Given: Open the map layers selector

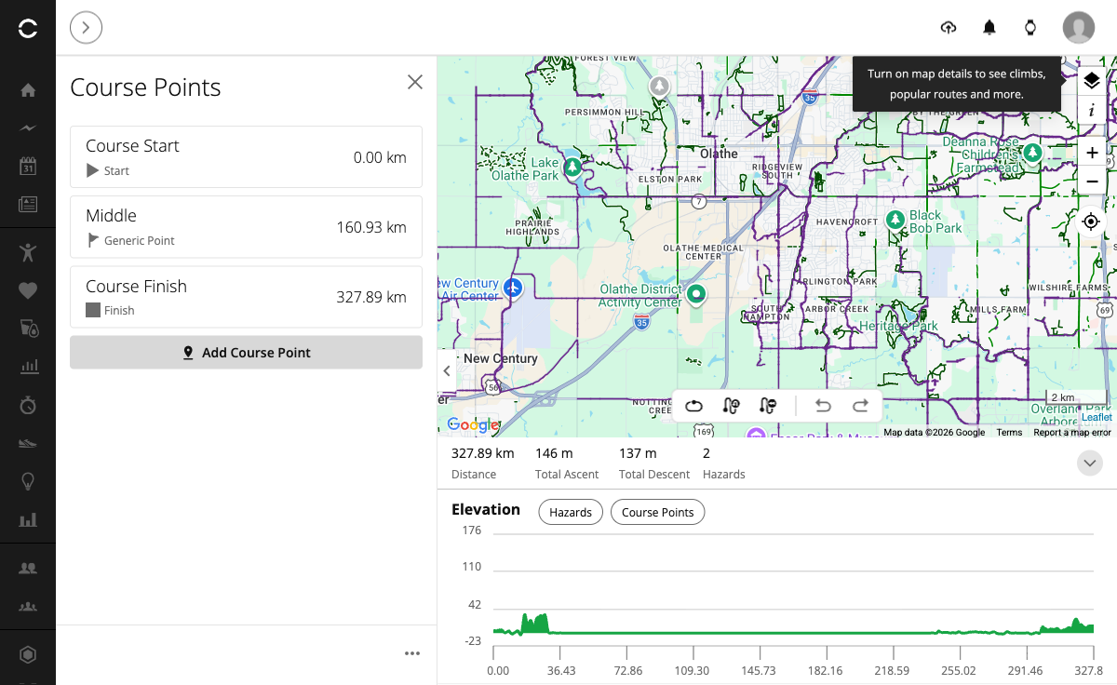Looking at the screenshot, I should tap(1092, 81).
